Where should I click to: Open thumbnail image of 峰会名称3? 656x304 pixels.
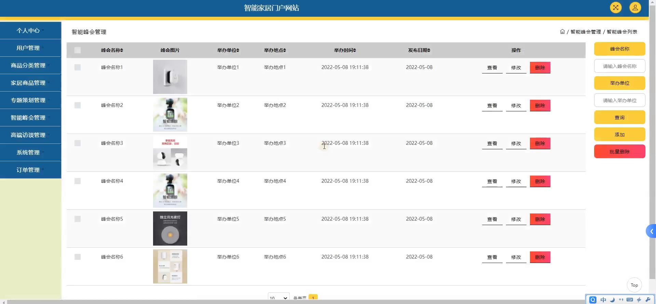tap(170, 153)
